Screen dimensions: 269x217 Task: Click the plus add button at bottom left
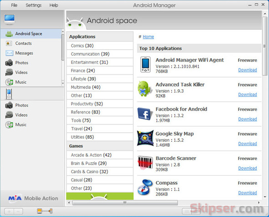(9, 212)
